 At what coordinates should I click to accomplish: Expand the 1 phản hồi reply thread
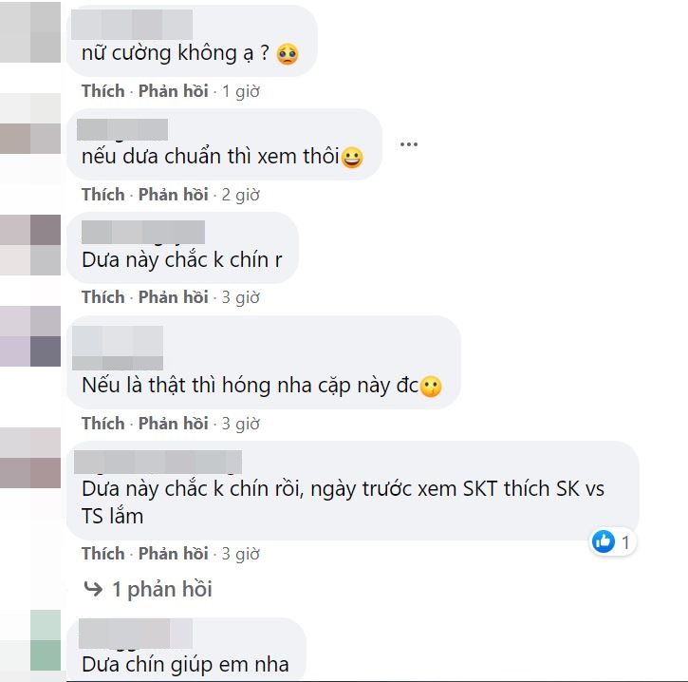[x=162, y=589]
